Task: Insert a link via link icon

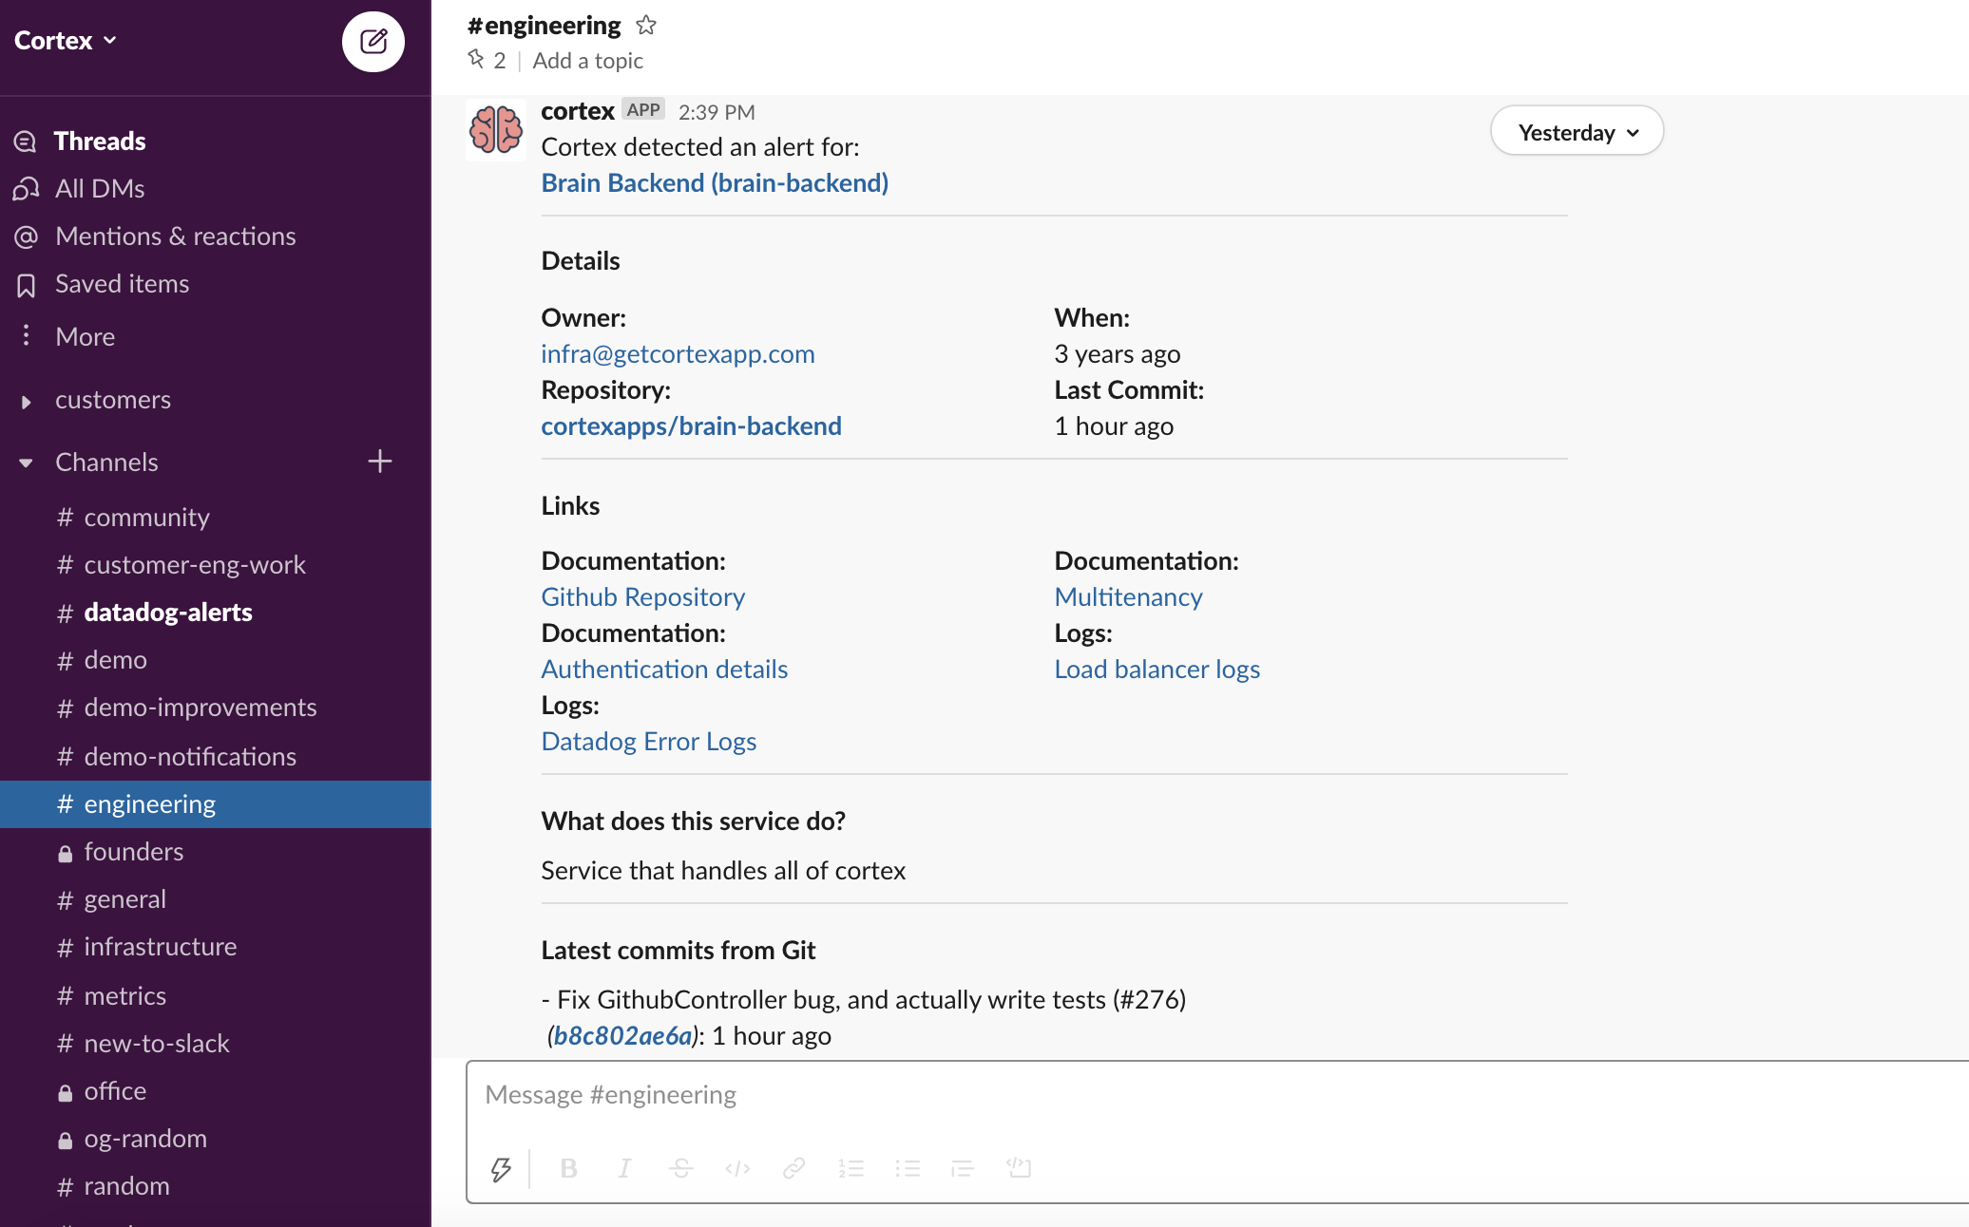Action: [x=793, y=1168]
